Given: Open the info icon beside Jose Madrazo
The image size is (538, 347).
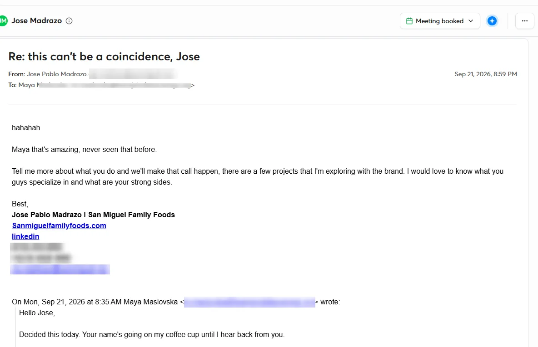Looking at the screenshot, I should click(69, 21).
